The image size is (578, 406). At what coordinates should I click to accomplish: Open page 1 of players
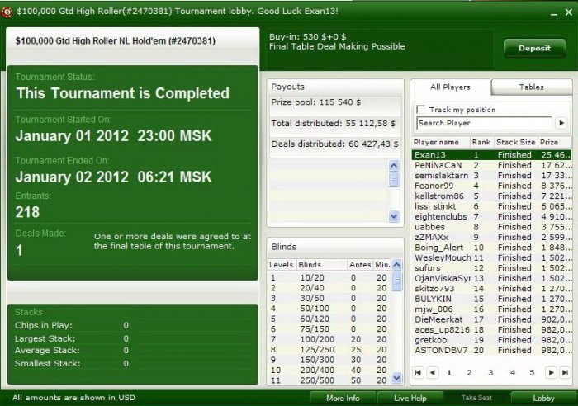(449, 372)
